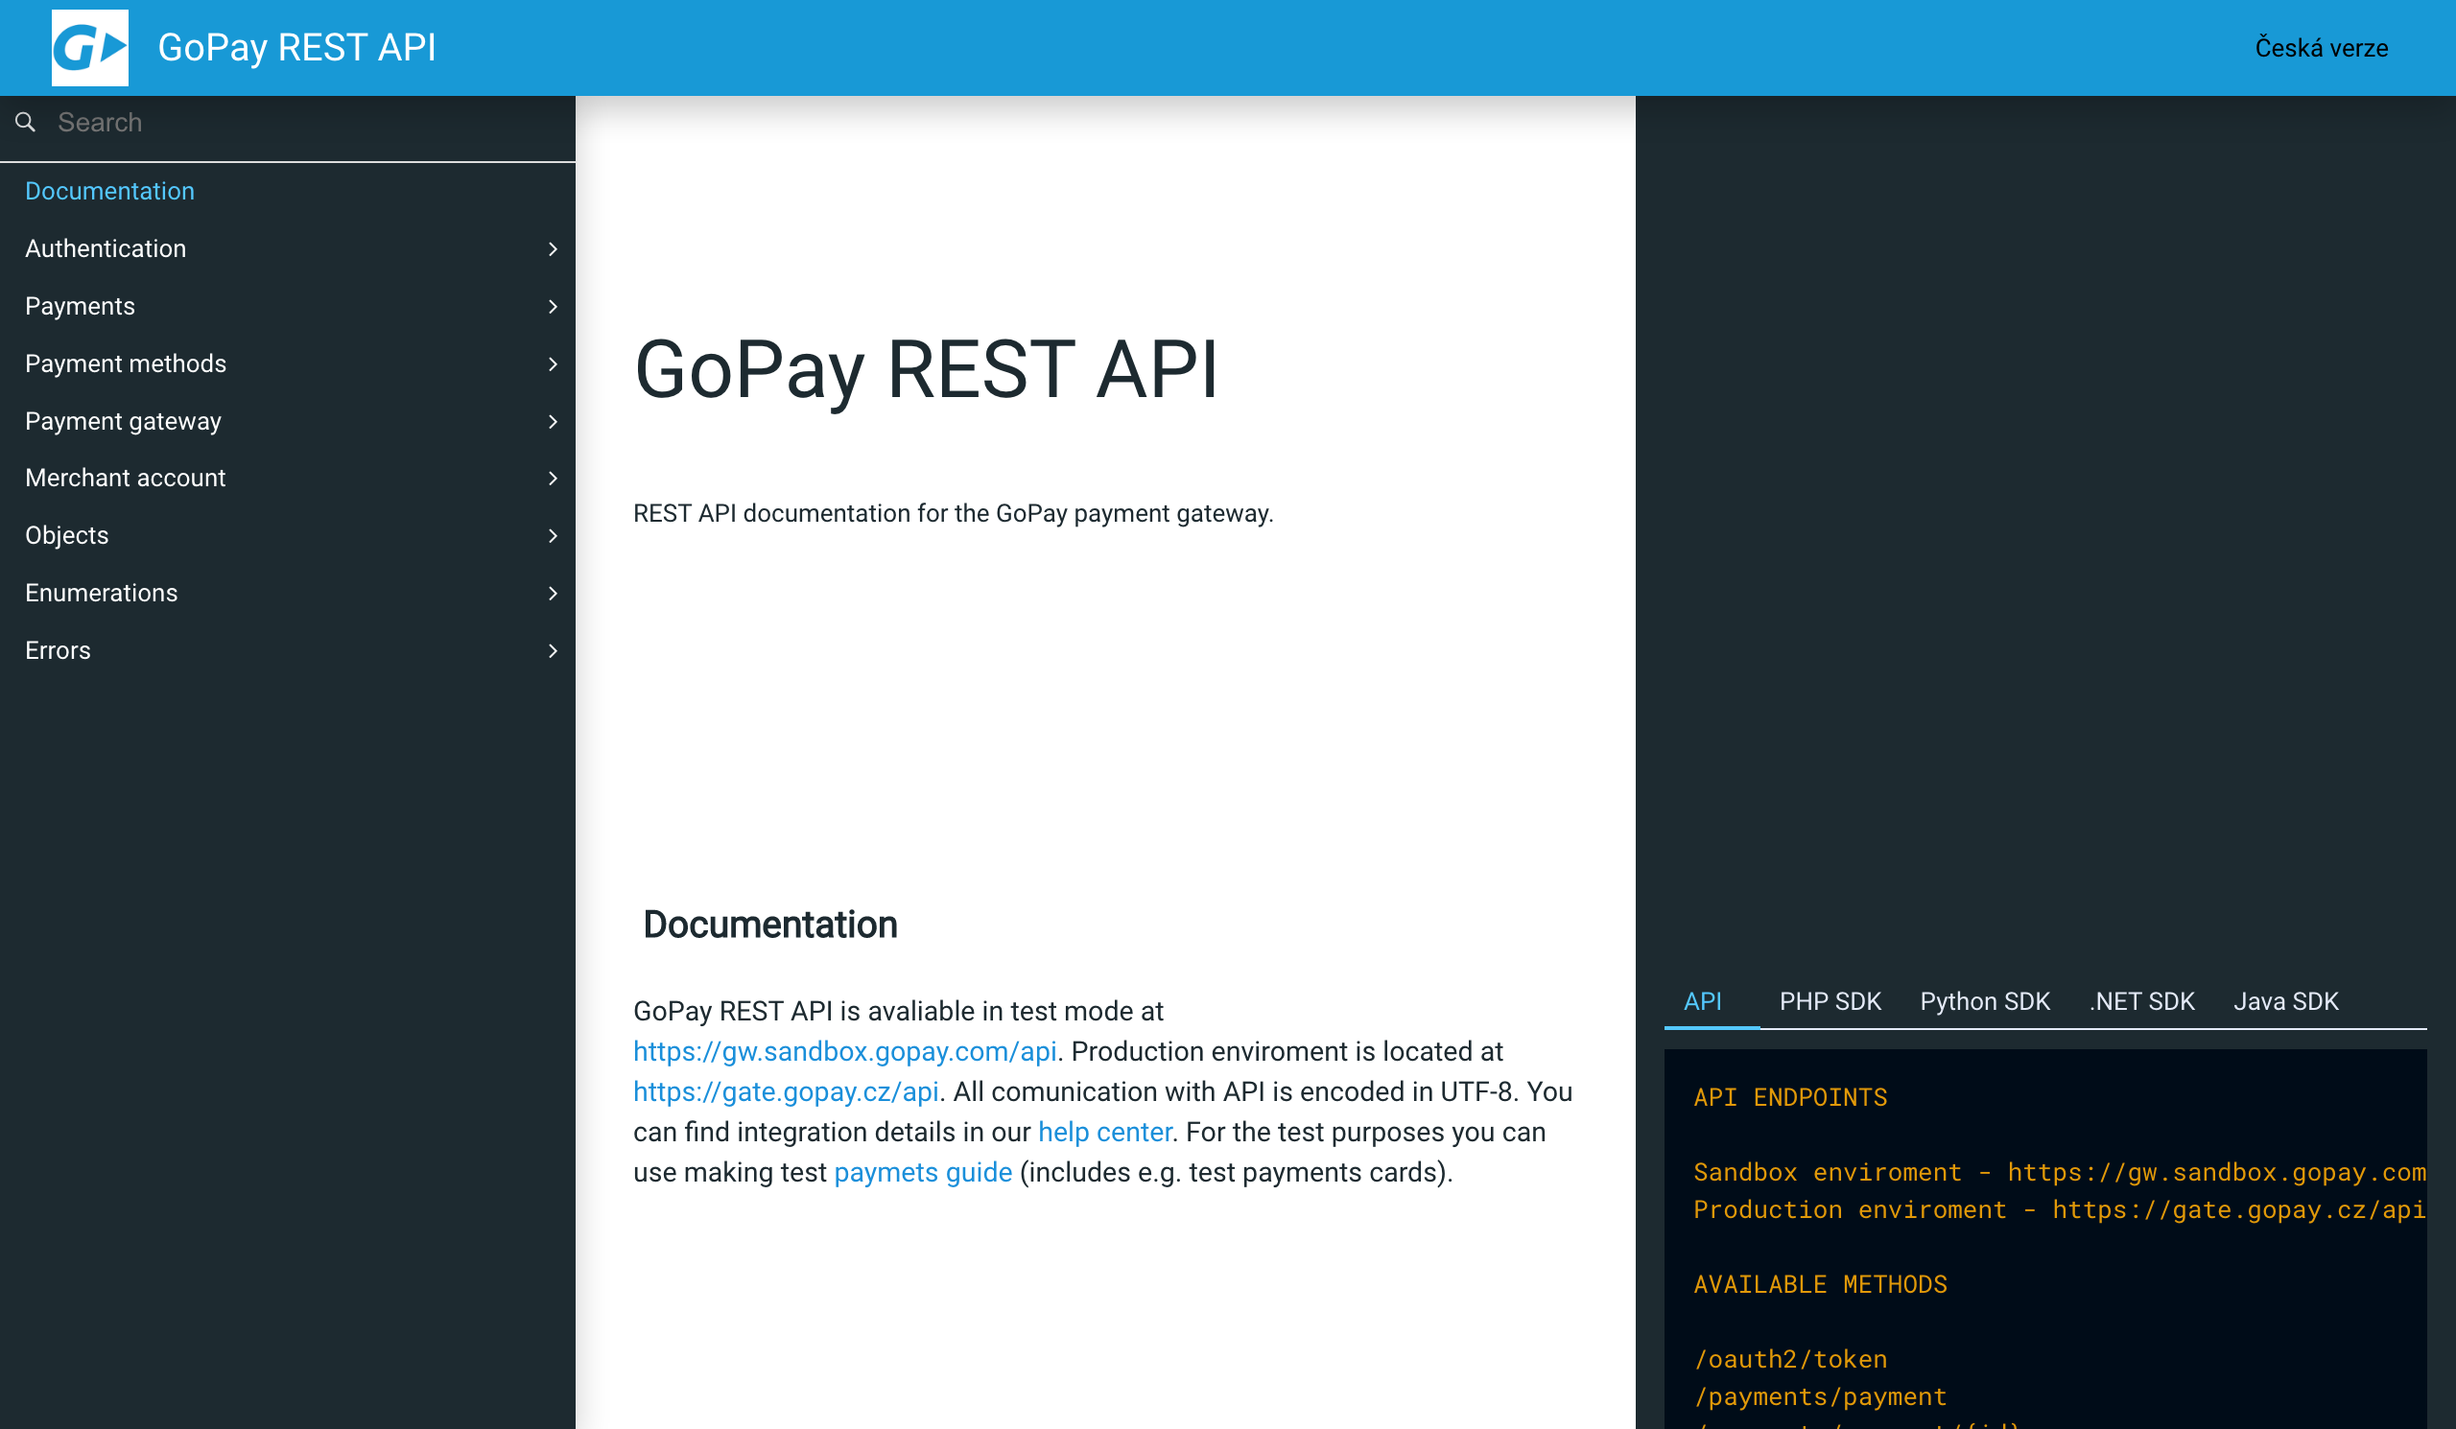Select Documentation in the sidebar
Image resolution: width=2456 pixels, height=1429 pixels.
click(x=110, y=191)
